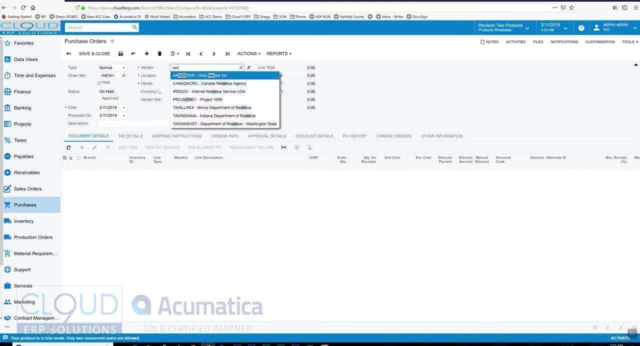Click the back arrow in Purchase Orders toolbar
This screenshot has height=346, width=640.
(68, 53)
